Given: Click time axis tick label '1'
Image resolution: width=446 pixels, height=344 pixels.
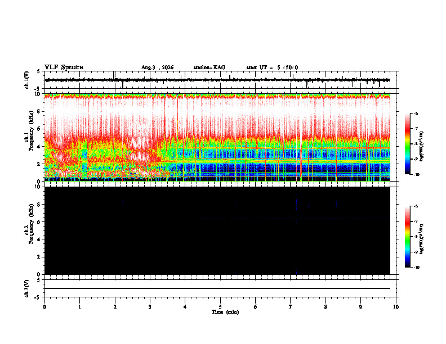Looking at the screenshot, I should 79,307.
